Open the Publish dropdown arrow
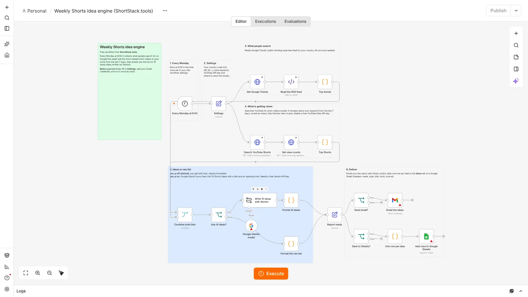Viewport: 528px width, 297px height. coord(516,11)
